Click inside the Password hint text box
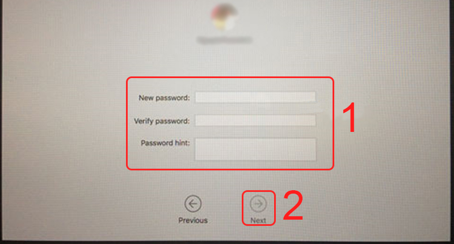The width and height of the screenshot is (454, 244). point(255,149)
